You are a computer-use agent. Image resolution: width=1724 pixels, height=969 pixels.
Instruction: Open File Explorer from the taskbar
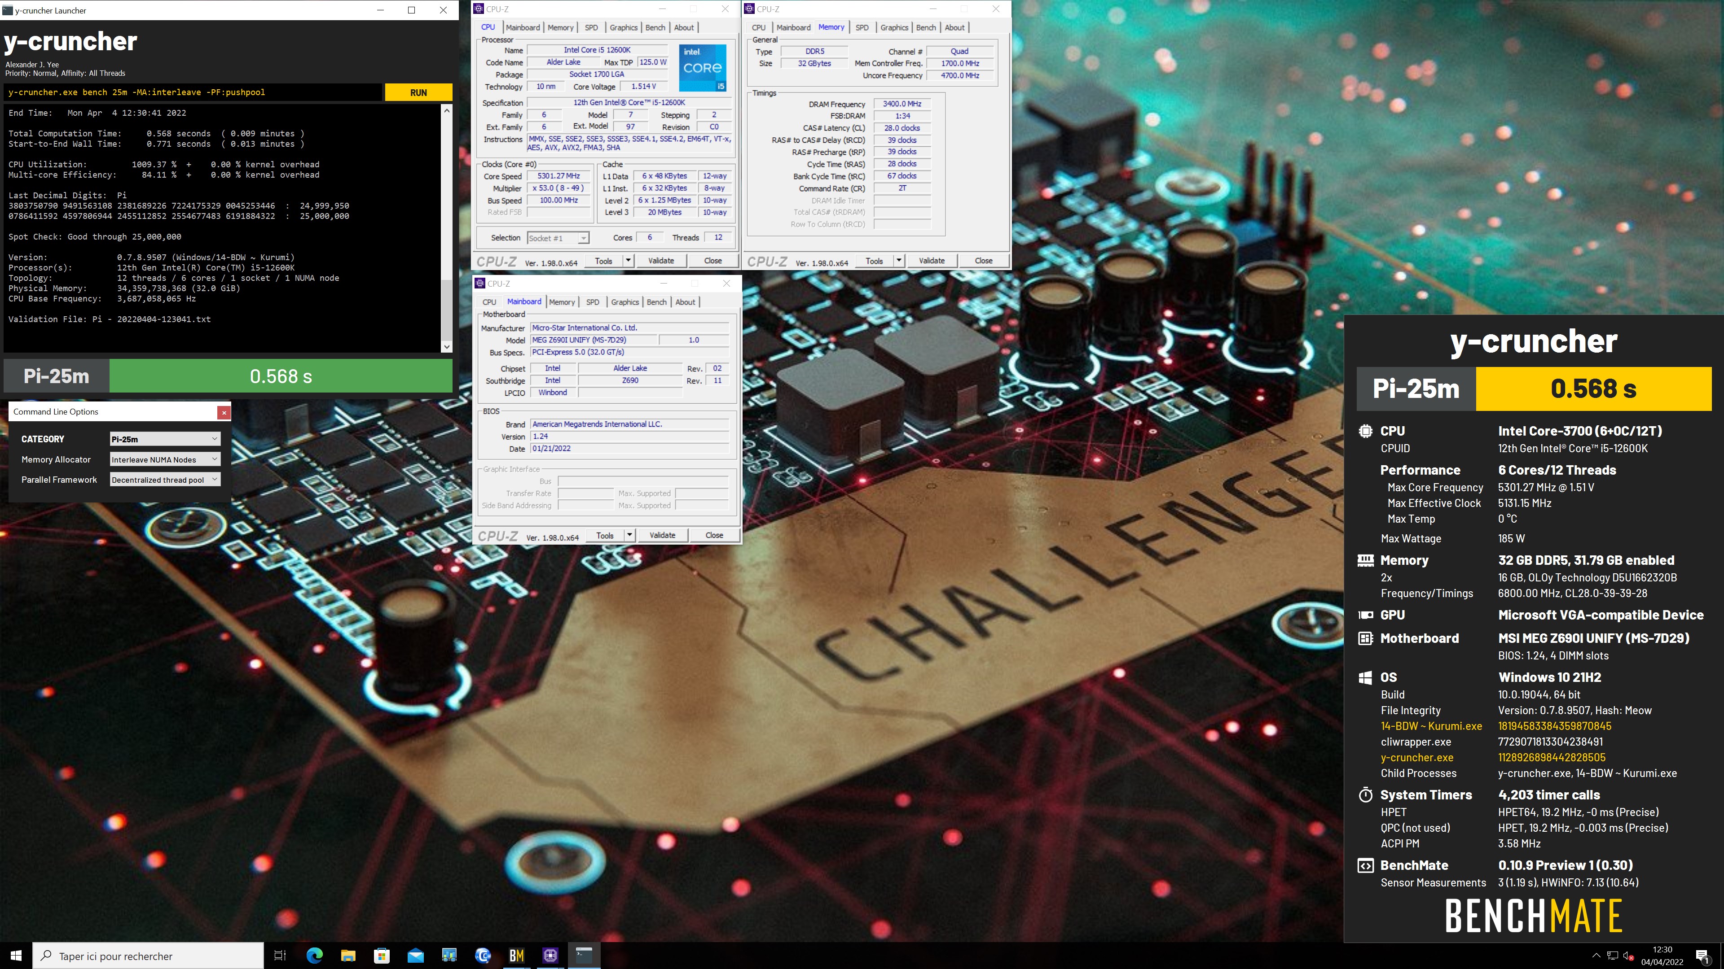click(x=348, y=956)
